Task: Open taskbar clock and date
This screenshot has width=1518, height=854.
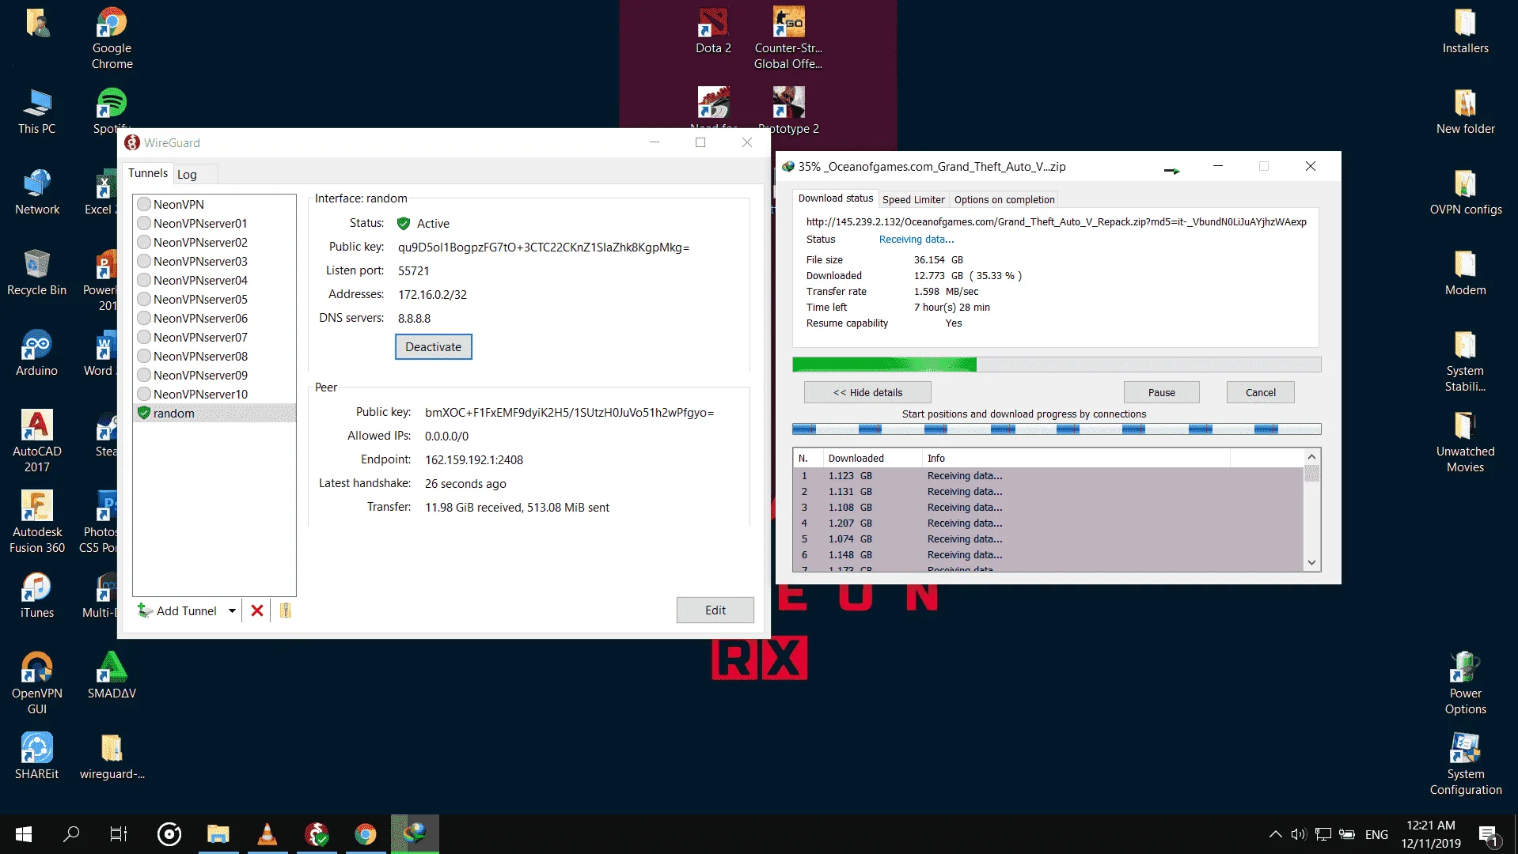Action: click(1430, 834)
